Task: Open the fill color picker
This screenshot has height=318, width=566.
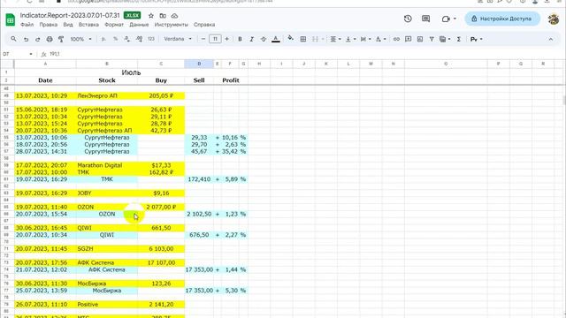Action: click(291, 39)
